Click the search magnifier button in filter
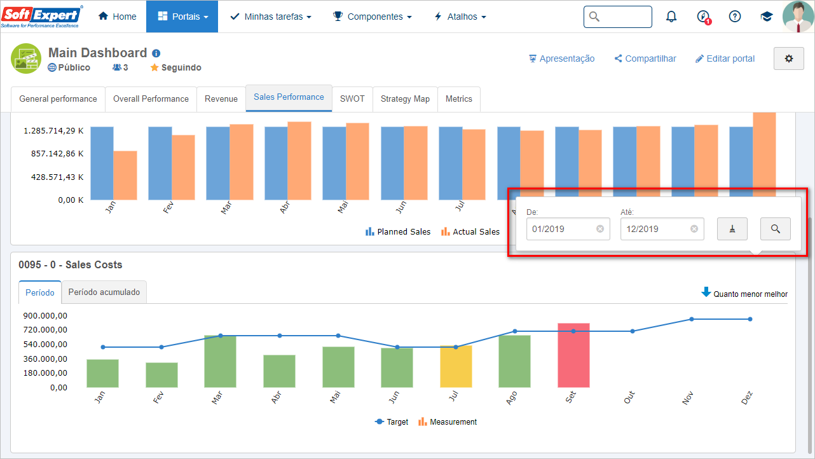Screen dimensions: 815x459 coord(776,229)
